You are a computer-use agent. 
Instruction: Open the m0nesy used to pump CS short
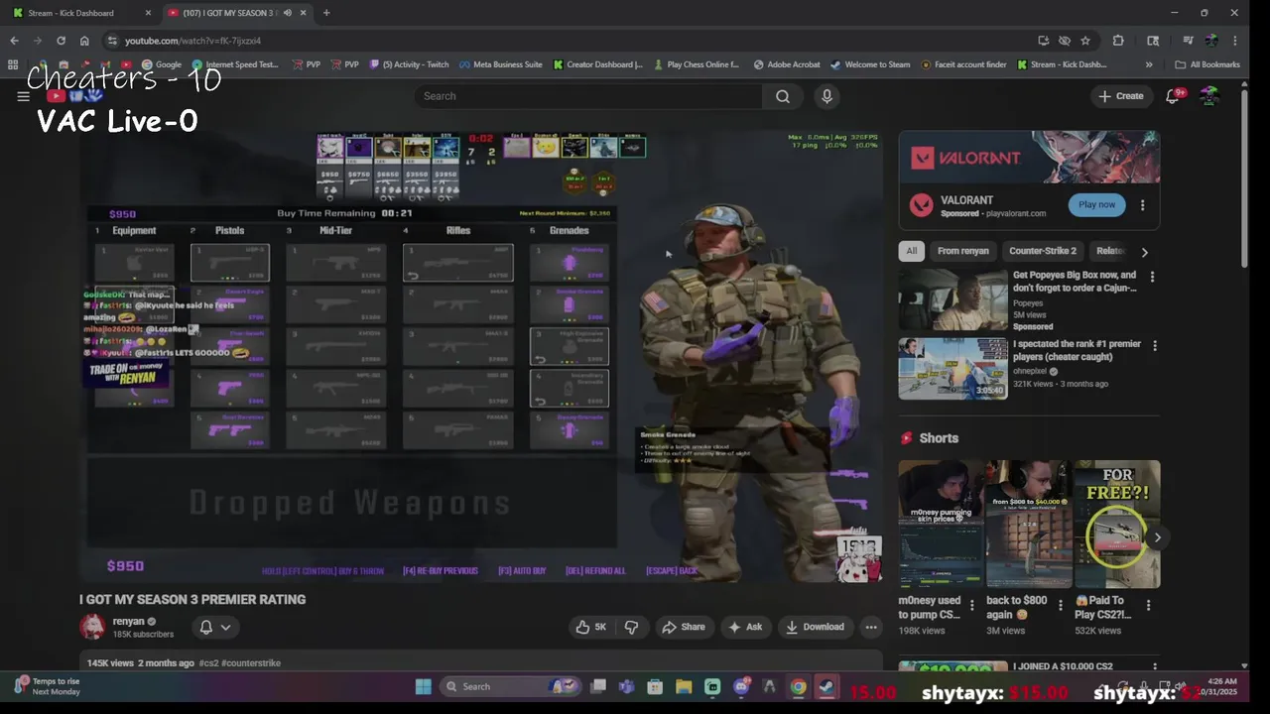click(941, 524)
